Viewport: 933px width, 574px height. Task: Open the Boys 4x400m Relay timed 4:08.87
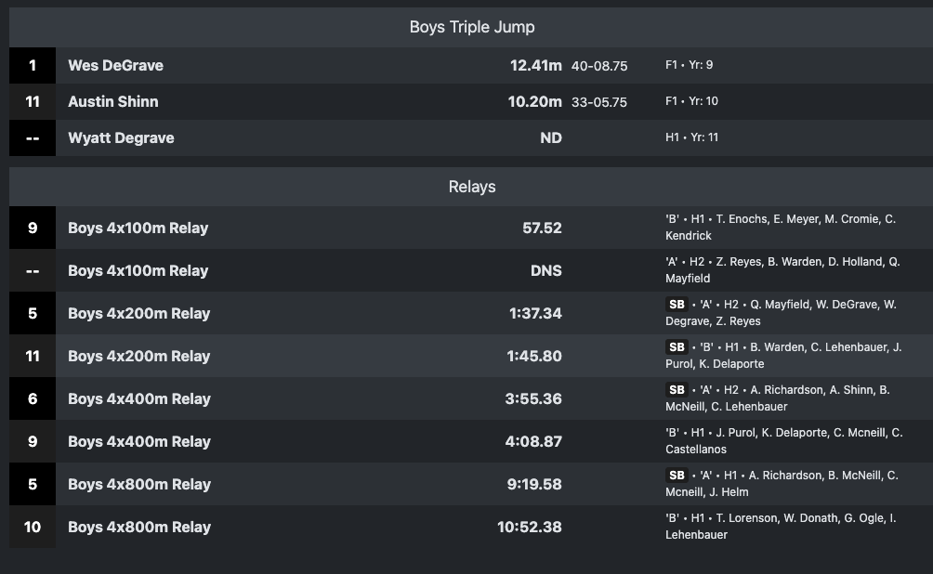coord(138,442)
